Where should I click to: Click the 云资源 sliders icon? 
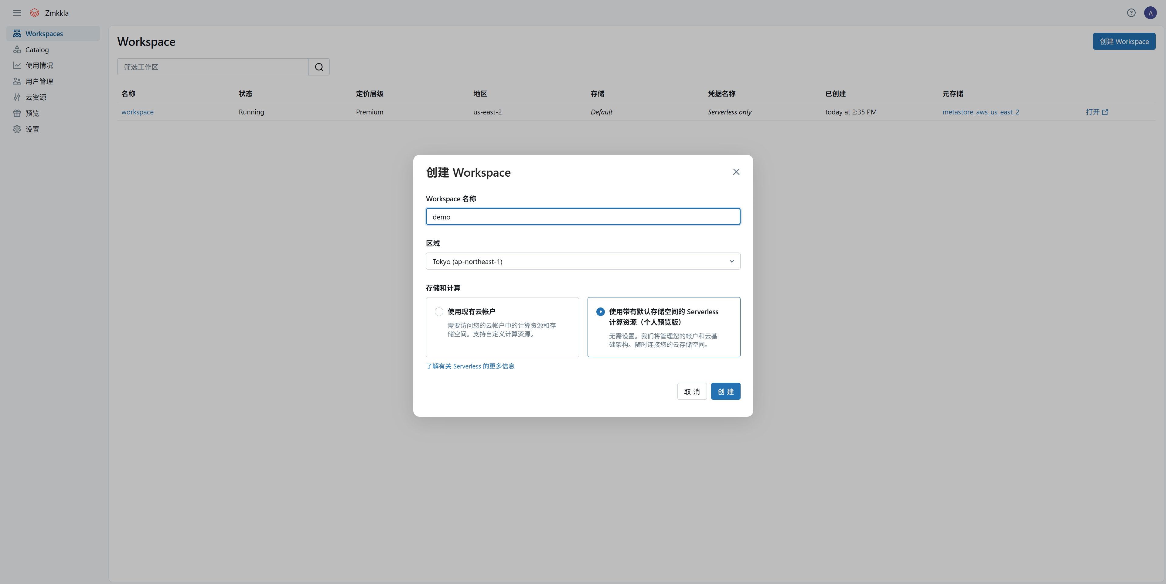coord(17,97)
